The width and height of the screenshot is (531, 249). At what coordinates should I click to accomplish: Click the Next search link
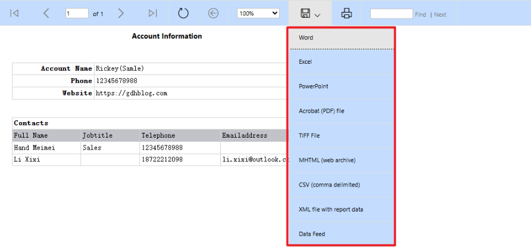(x=440, y=14)
